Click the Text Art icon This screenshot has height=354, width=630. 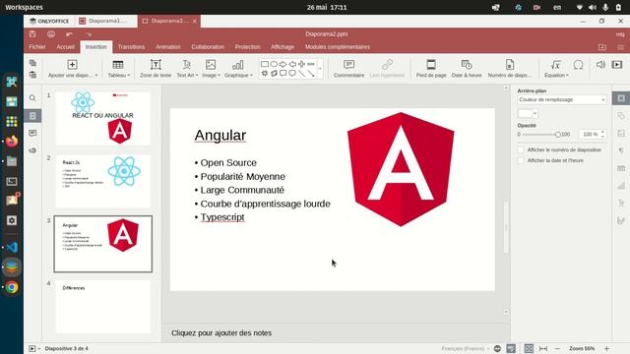click(x=186, y=64)
